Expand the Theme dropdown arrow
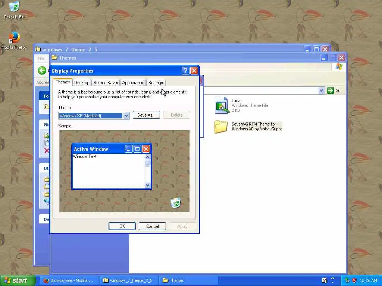The width and height of the screenshot is (382, 286). [x=126, y=116]
